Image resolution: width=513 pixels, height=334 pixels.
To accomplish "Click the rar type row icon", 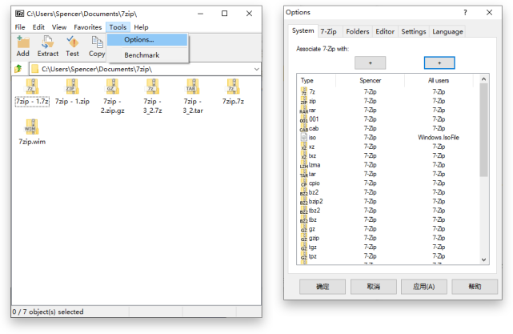I will [x=304, y=110].
